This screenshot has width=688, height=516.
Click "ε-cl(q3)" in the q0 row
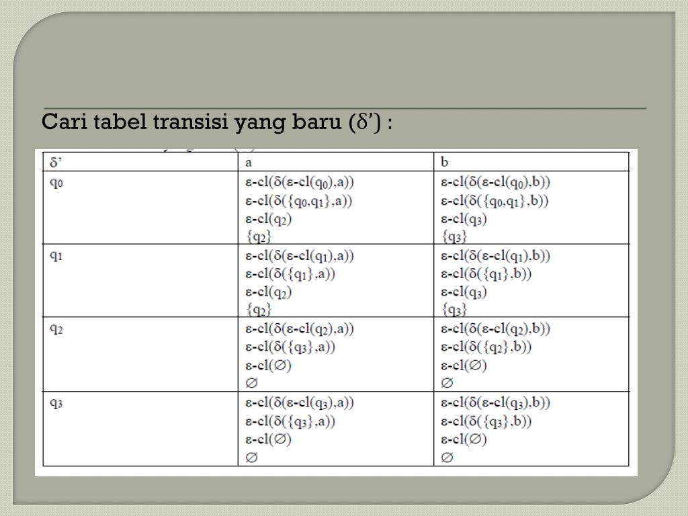pyautogui.click(x=464, y=219)
